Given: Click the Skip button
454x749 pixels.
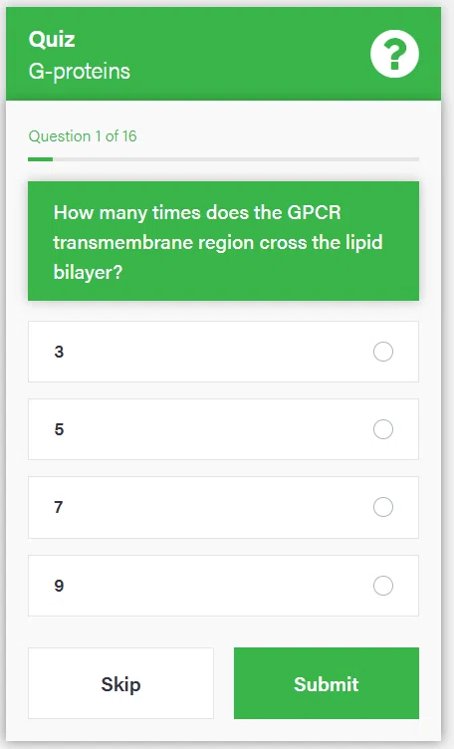Looking at the screenshot, I should (x=120, y=683).
